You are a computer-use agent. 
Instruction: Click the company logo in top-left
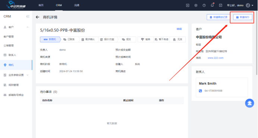tap(16, 5)
